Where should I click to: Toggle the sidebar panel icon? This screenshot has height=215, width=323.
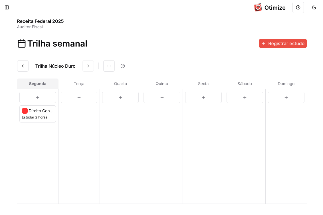click(x=7, y=7)
